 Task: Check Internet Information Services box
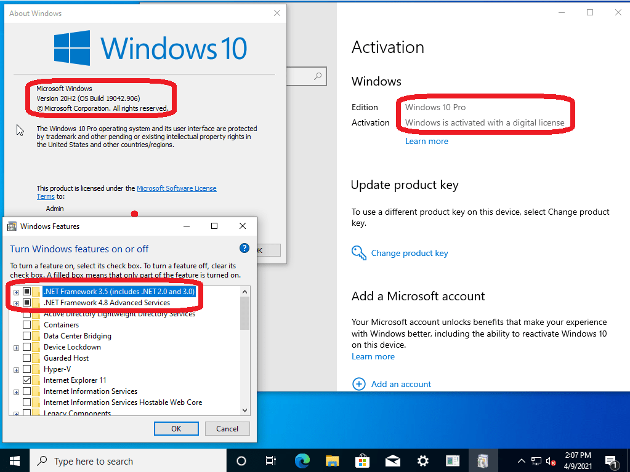coord(27,391)
